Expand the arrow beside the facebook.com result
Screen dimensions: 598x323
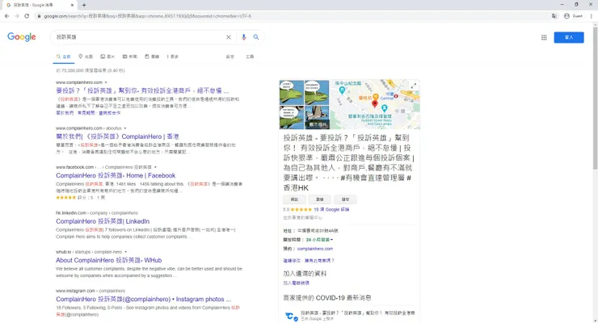155,167
